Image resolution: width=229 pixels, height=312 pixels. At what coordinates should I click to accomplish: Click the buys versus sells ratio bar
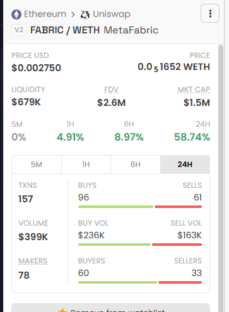tap(140, 207)
